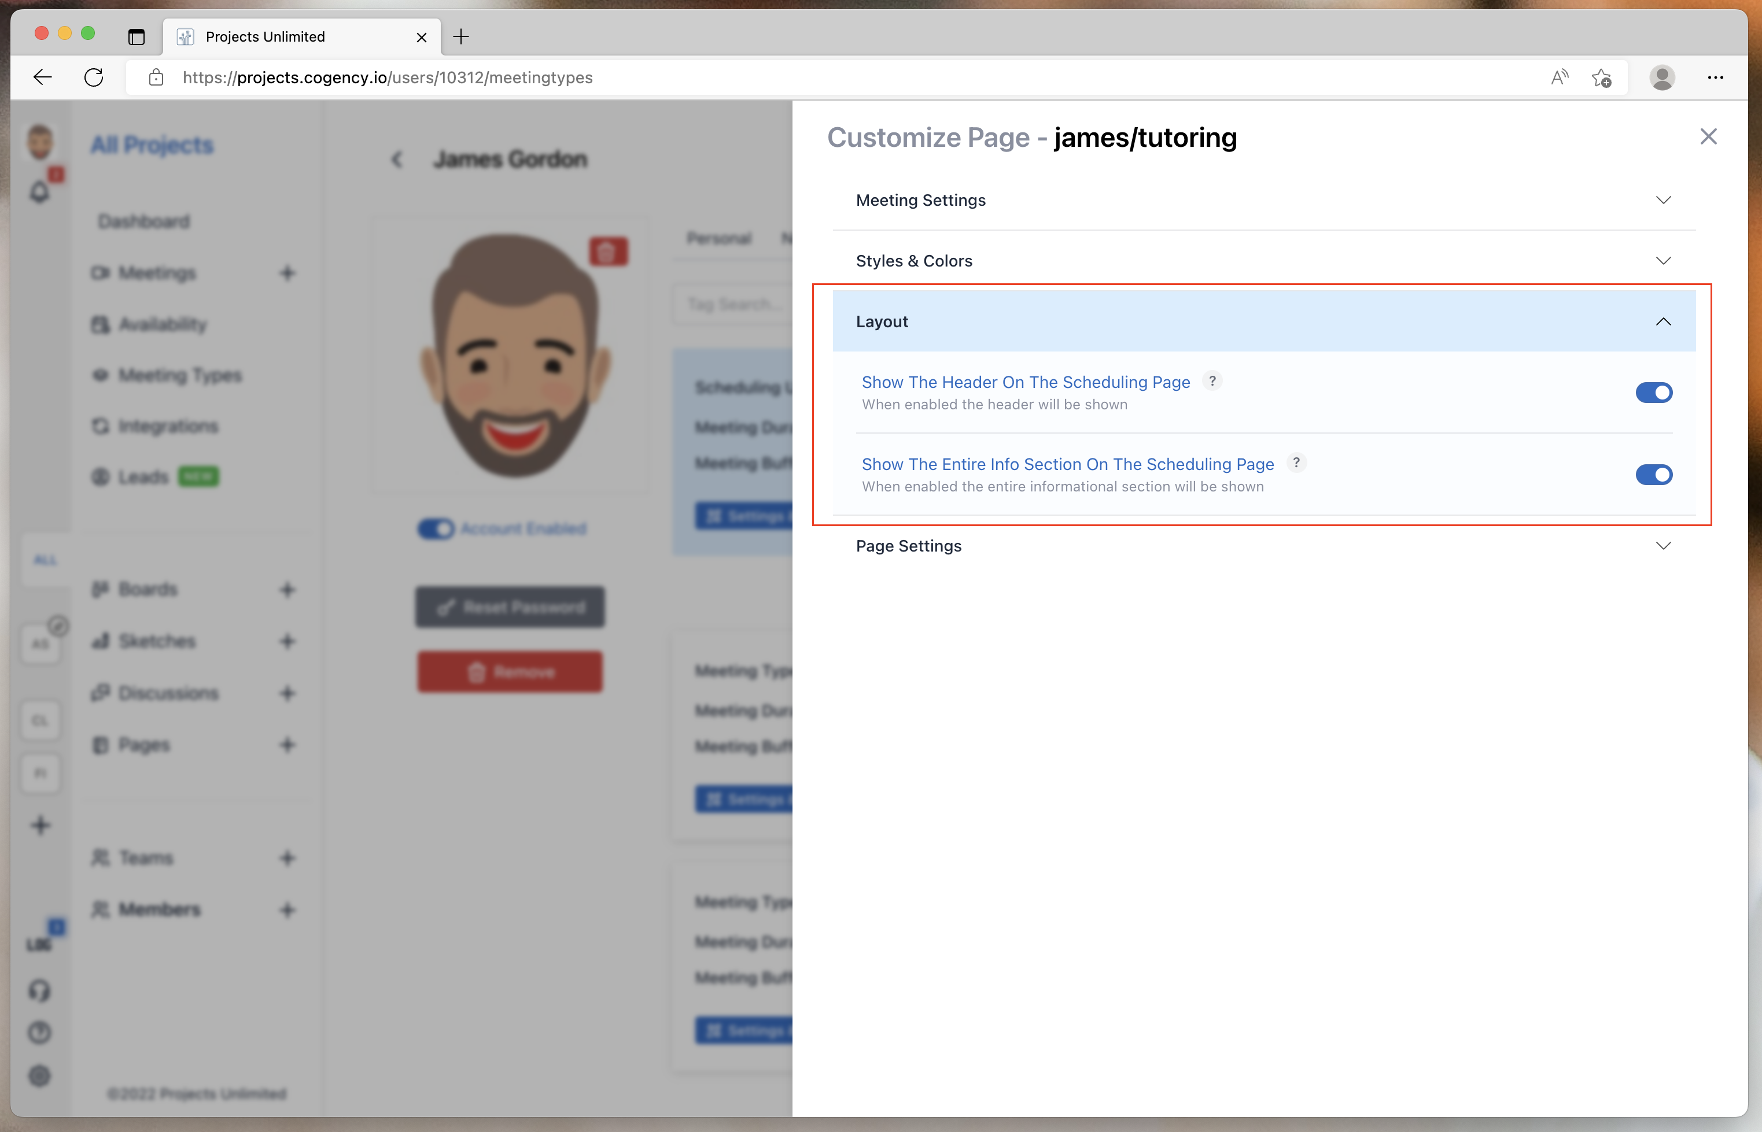Click the add to favorites star icon
Image resolution: width=1762 pixels, height=1132 pixels.
1601,77
